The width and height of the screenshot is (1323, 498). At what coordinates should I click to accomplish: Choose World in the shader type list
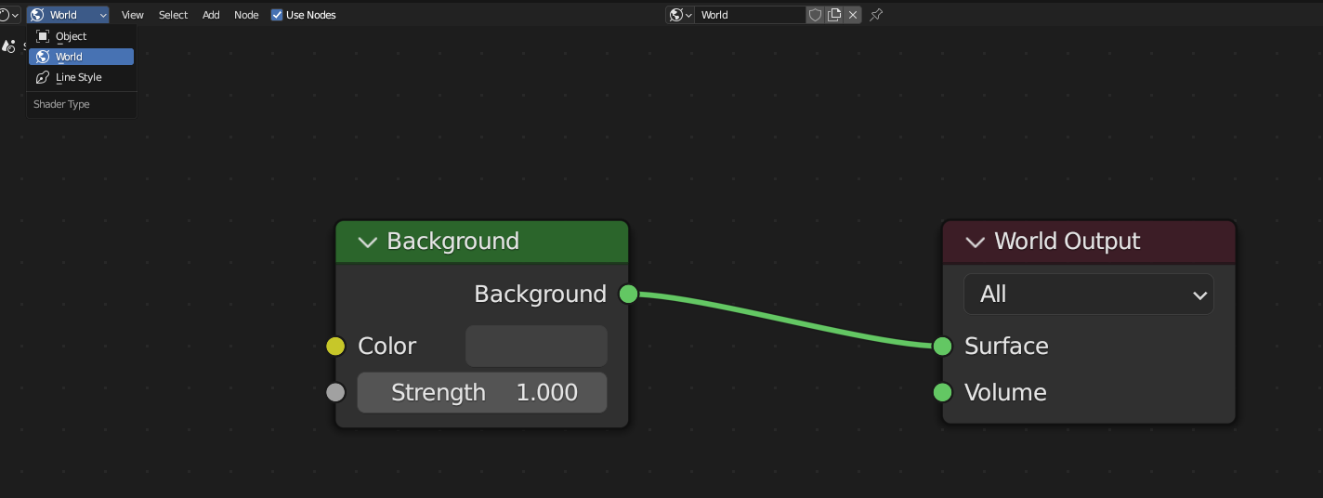coord(81,57)
